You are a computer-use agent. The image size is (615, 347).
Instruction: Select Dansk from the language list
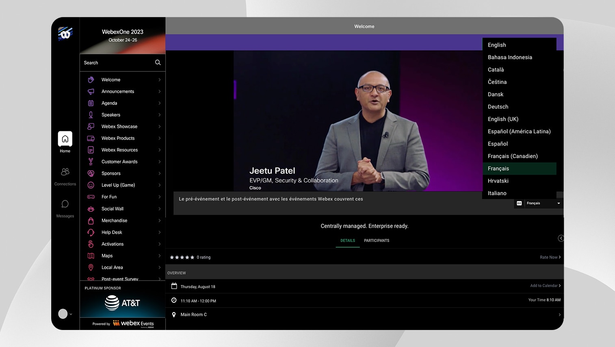519,94
